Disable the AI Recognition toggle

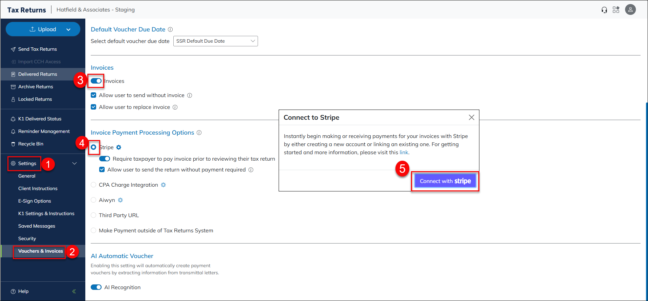click(x=96, y=287)
